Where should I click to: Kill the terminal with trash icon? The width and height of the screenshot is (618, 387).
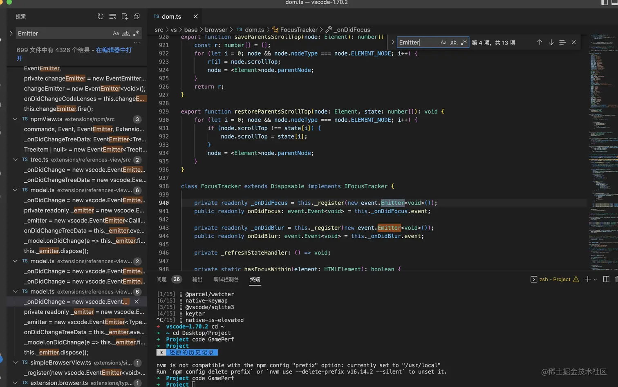(x=616, y=279)
